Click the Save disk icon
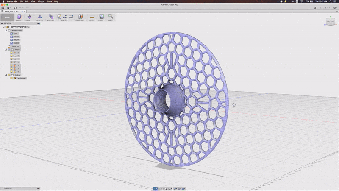 (x=15, y=8)
